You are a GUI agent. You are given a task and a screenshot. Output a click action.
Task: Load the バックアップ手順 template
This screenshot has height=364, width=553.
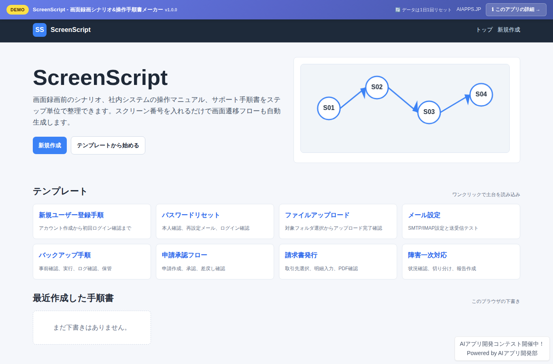[x=92, y=262]
